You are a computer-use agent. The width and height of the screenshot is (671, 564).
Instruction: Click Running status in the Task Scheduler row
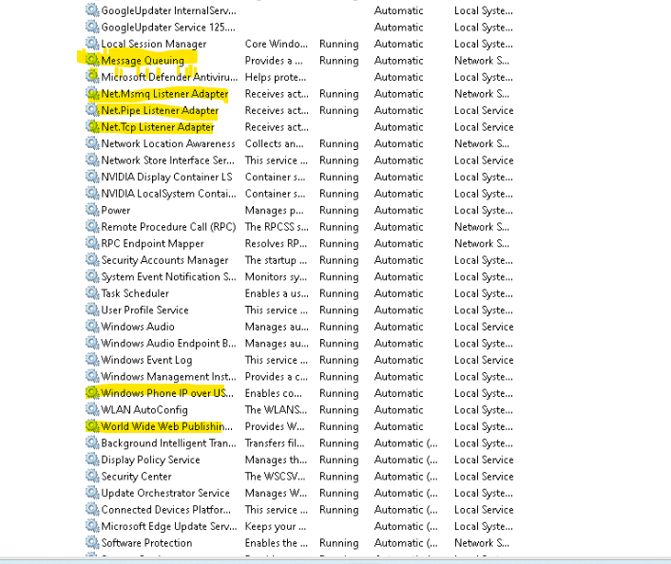[x=339, y=293]
